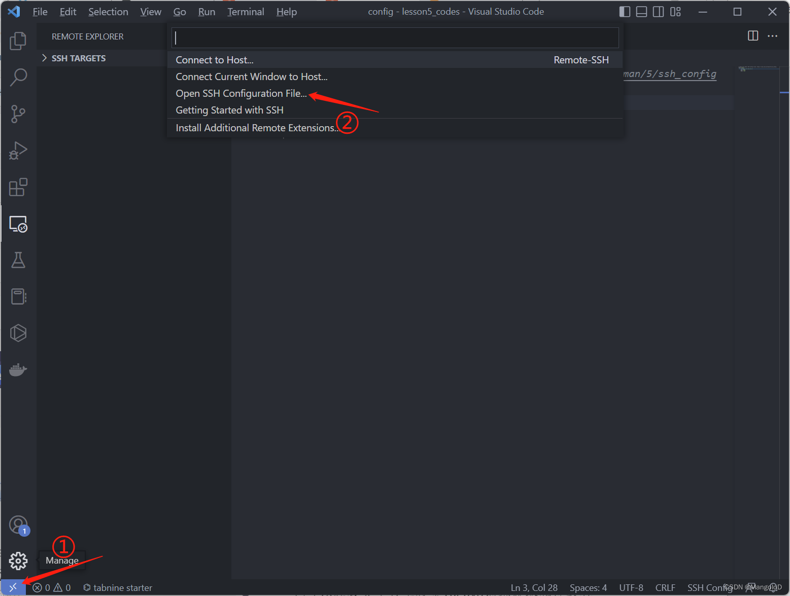Open the hexagon play activity bar icon
This screenshot has width=790, height=596.
point(18,333)
